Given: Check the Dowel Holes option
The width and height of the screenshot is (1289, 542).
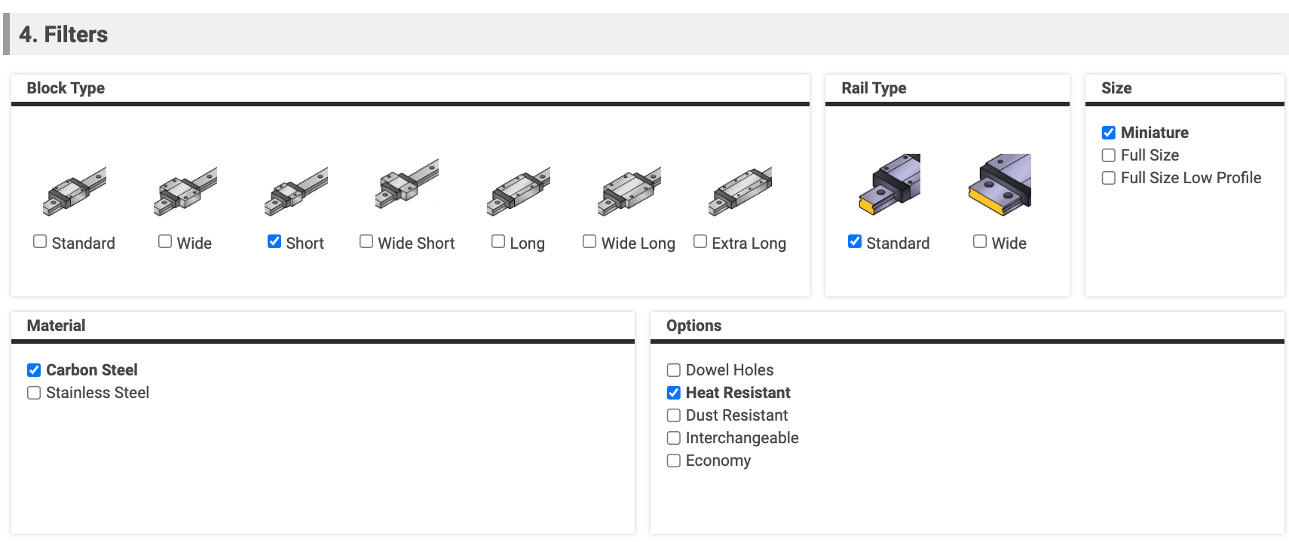Looking at the screenshot, I should (x=674, y=370).
